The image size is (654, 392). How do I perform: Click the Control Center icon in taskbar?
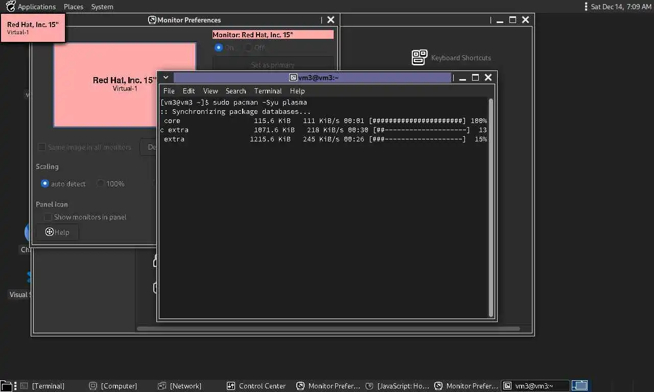[x=231, y=386]
